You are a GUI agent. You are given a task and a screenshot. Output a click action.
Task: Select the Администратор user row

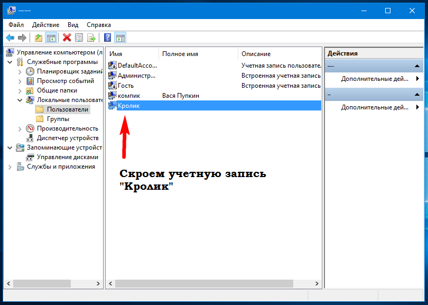pyautogui.click(x=215, y=76)
